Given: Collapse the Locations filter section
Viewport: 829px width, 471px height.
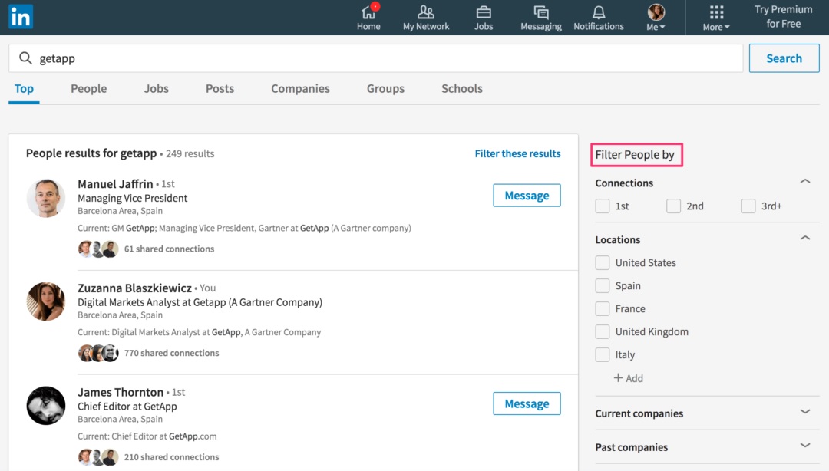Looking at the screenshot, I should (805, 238).
